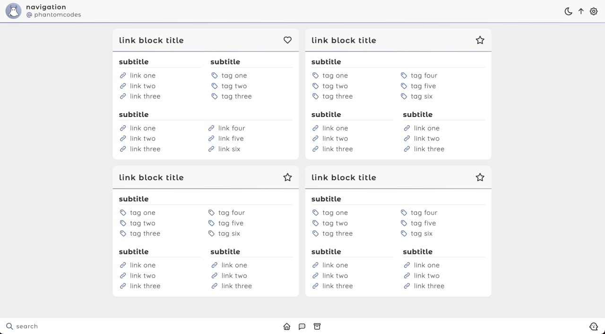Click the "@ phantomcodes" username link
Image resolution: width=605 pixels, height=334 pixels.
pos(53,15)
